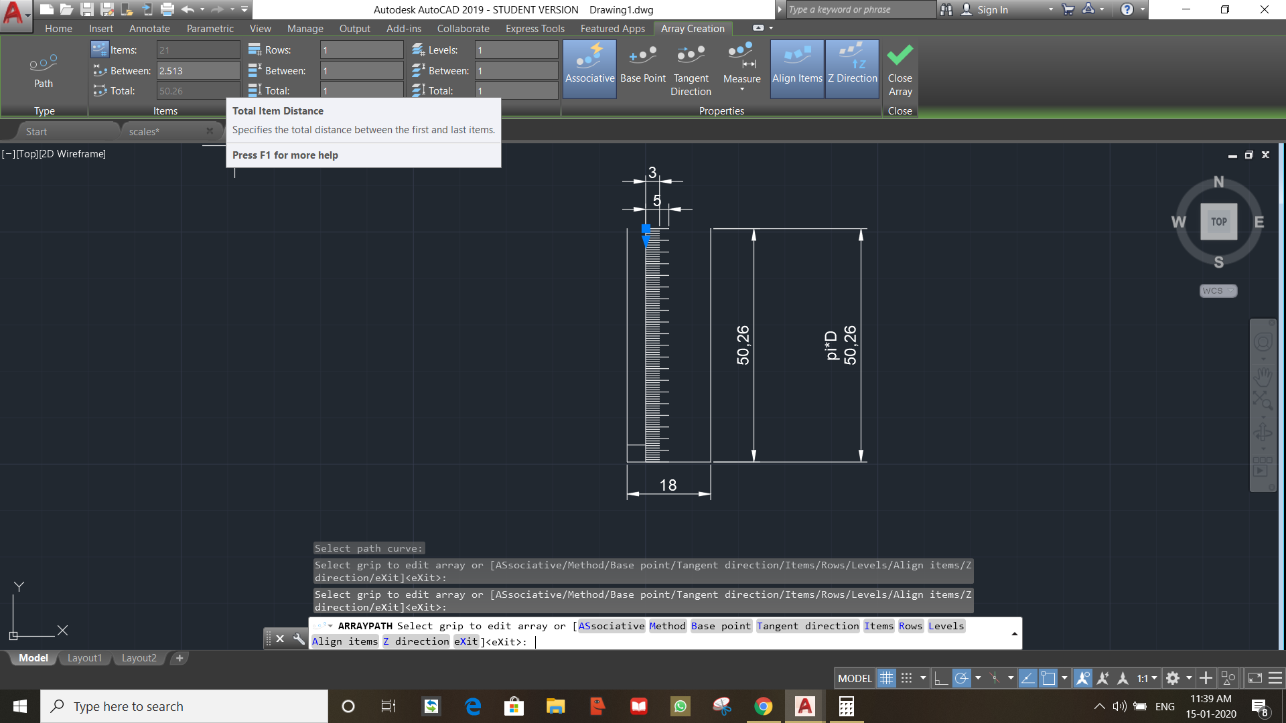Open the WCS coordinate system dropdown
The width and height of the screenshot is (1286, 723).
pos(1218,291)
